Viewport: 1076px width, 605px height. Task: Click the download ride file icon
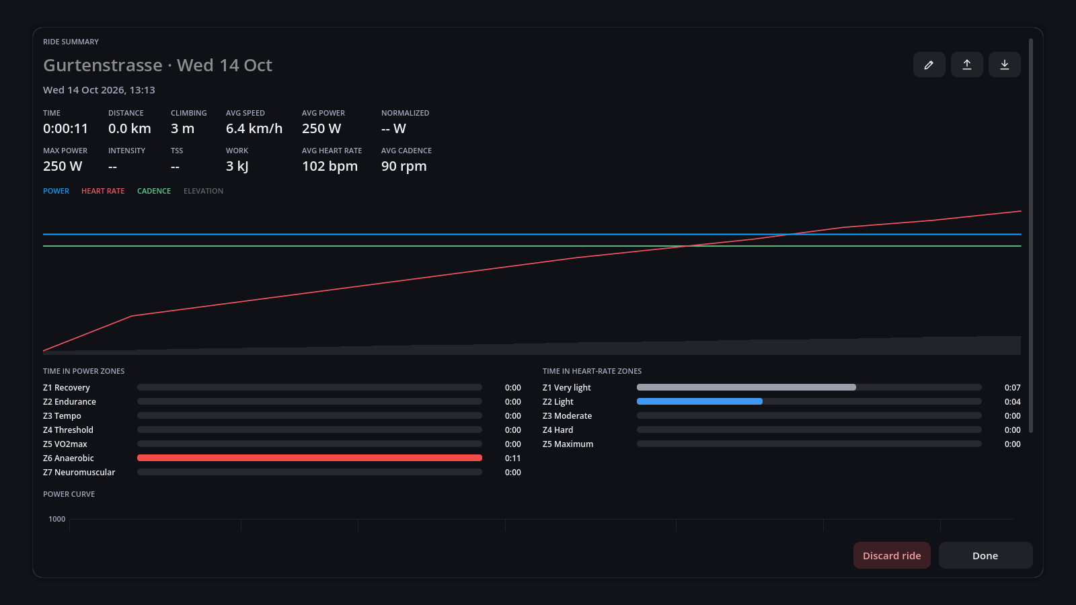coord(1004,65)
